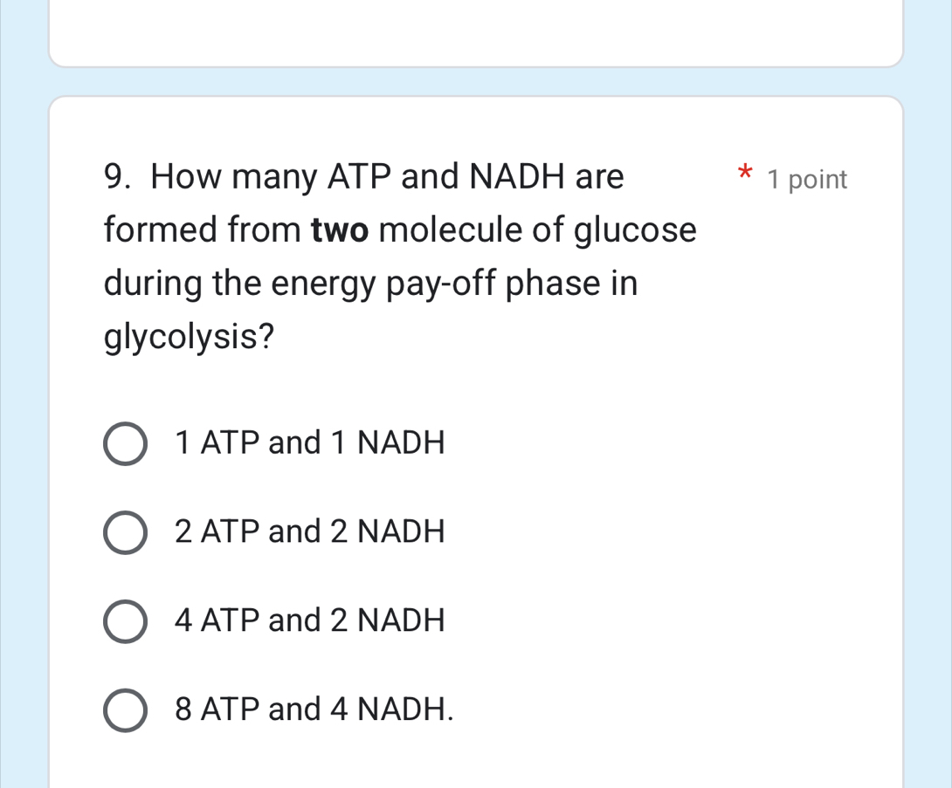This screenshot has height=788, width=952.
Task: Click the "4 ATP and 2 NADH" answer text
Action: pos(311,621)
